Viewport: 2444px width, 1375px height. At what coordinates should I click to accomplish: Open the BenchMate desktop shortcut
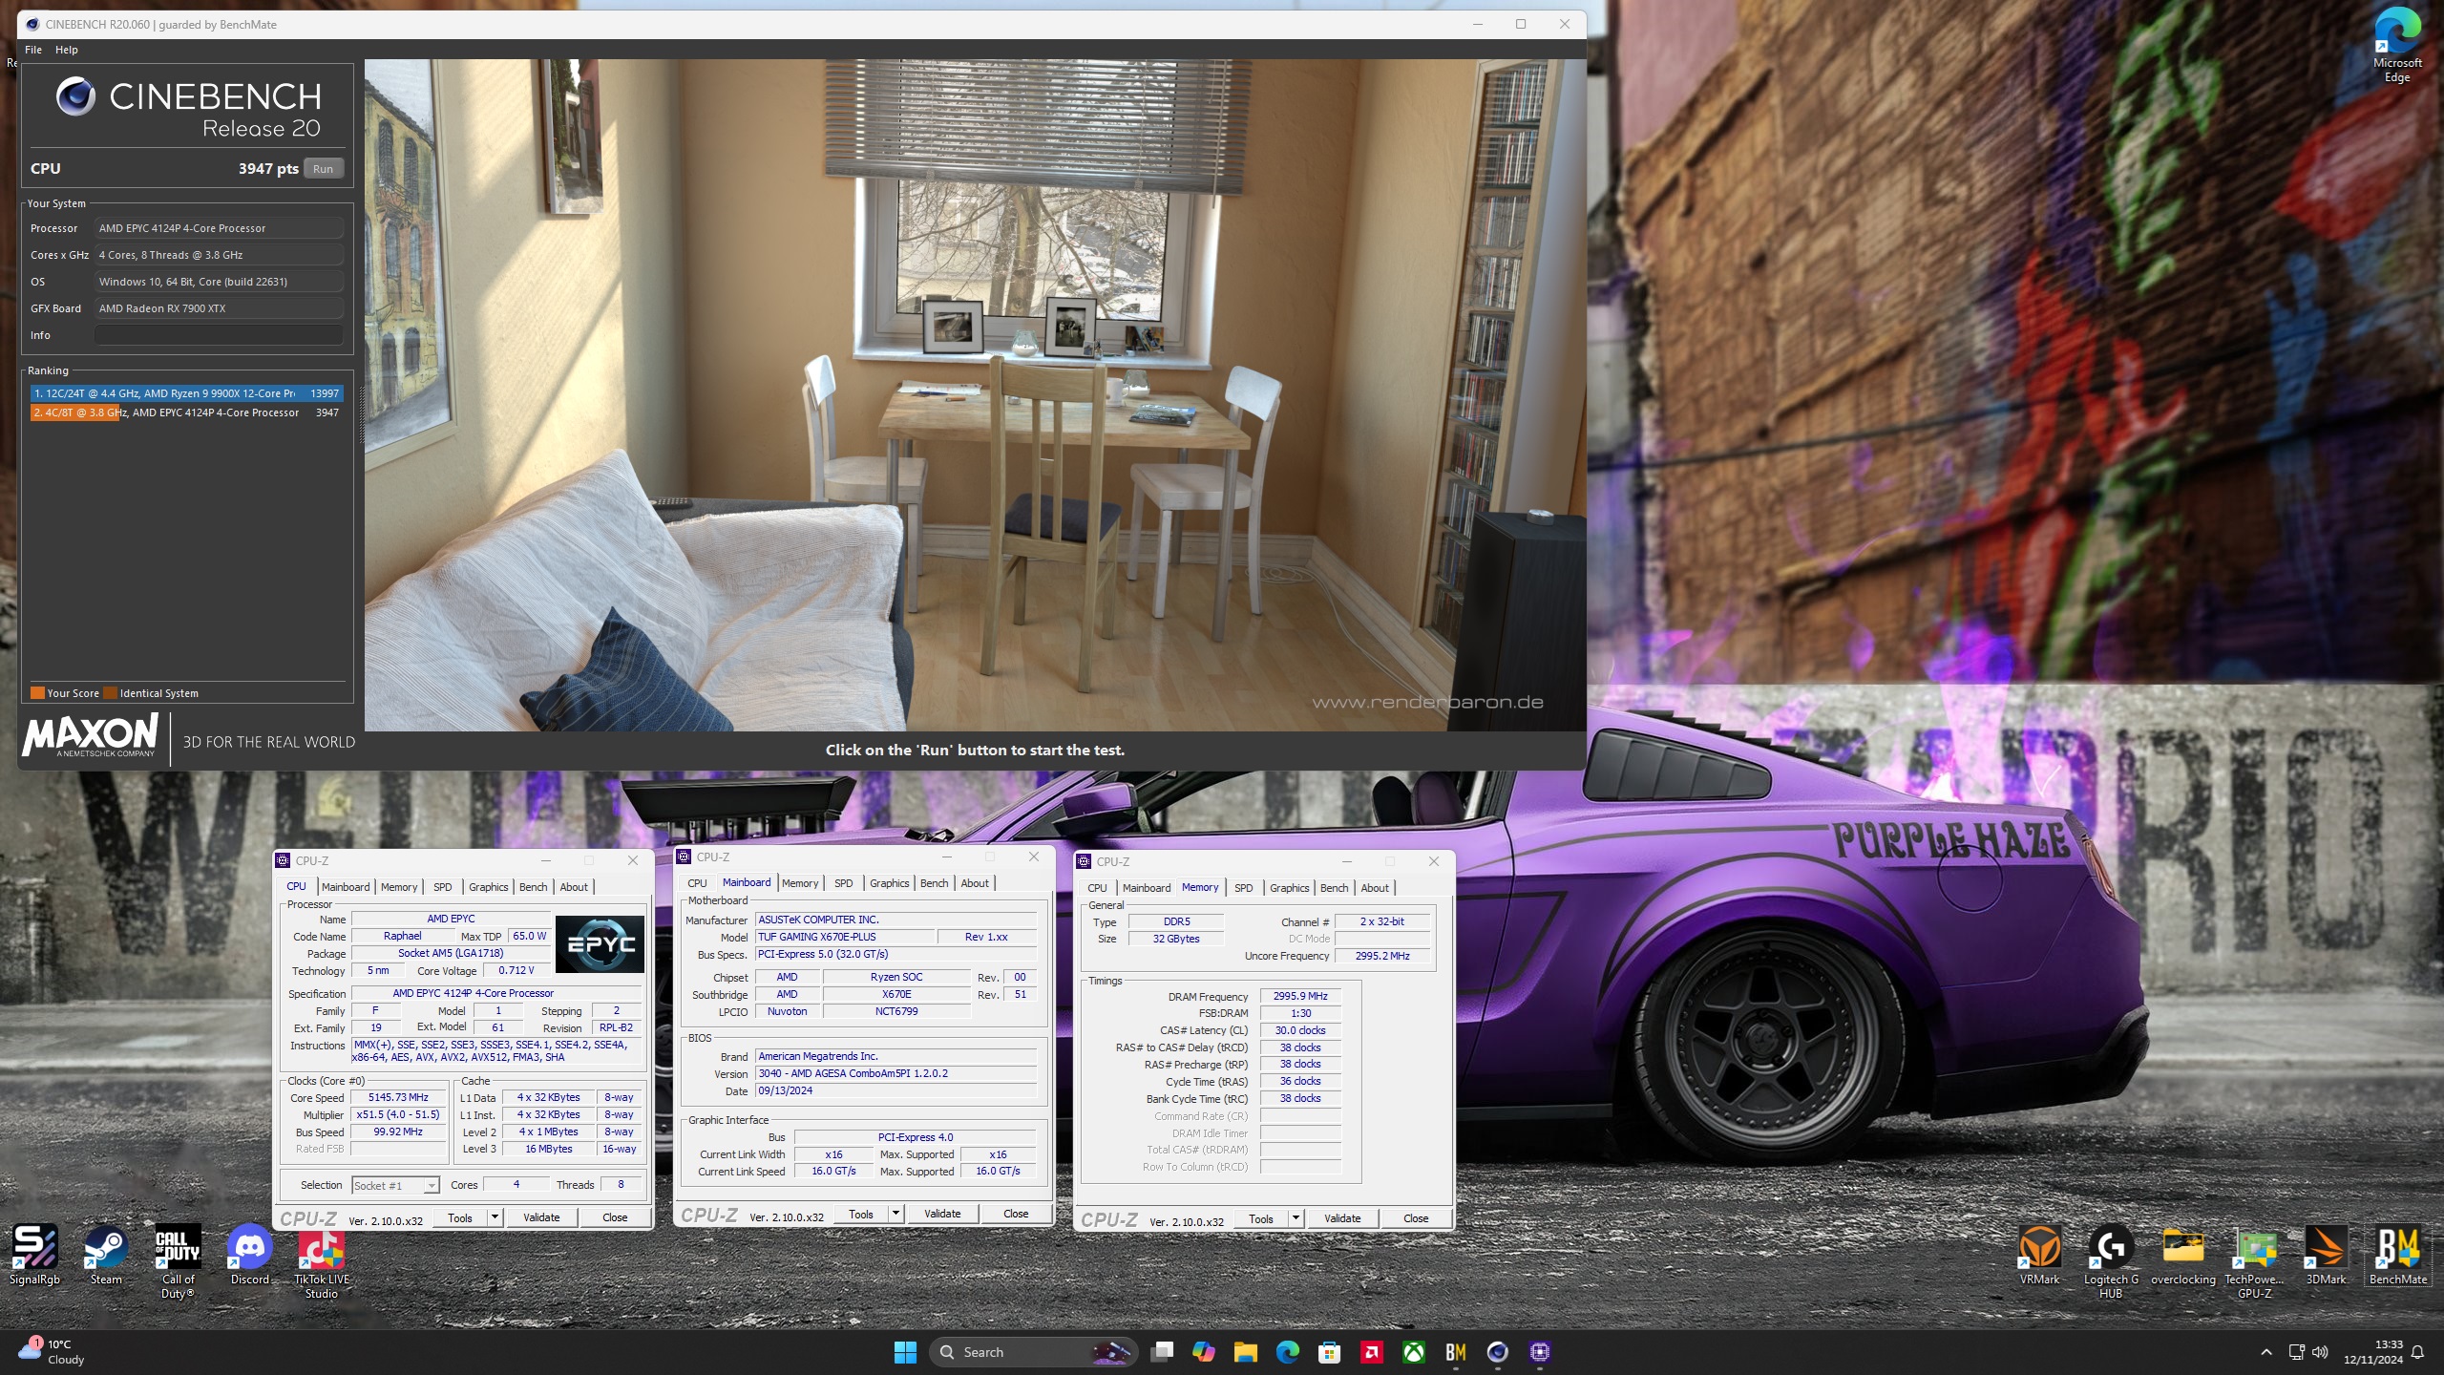(2398, 1256)
